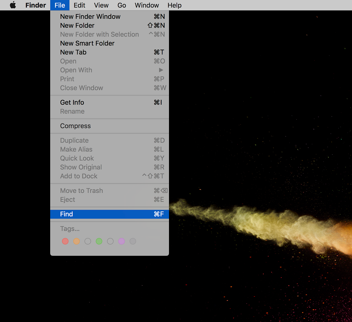
Task: Choose Get Info from the menu
Action: click(x=72, y=102)
